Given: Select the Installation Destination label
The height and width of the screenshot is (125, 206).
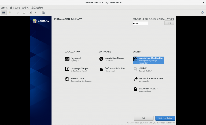Looking at the screenshot, I should 151,58.
